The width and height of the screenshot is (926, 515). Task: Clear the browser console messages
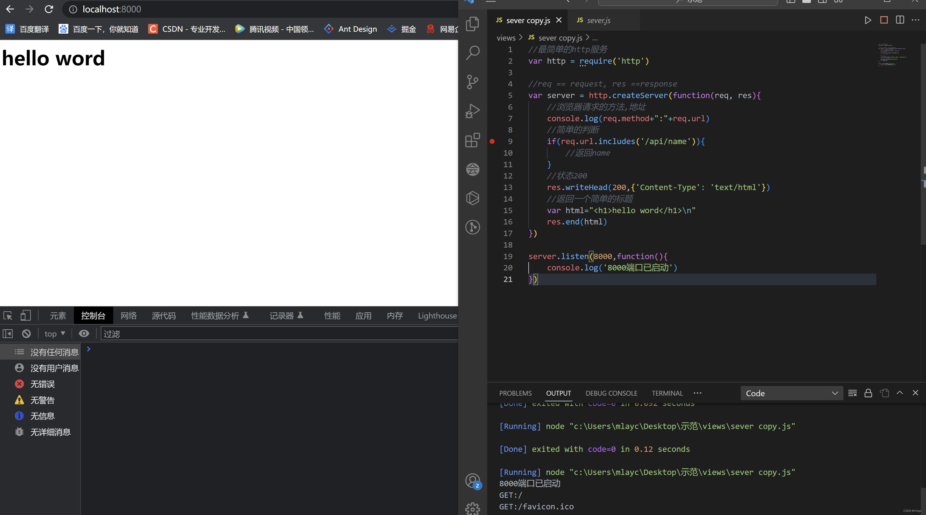[x=26, y=334]
